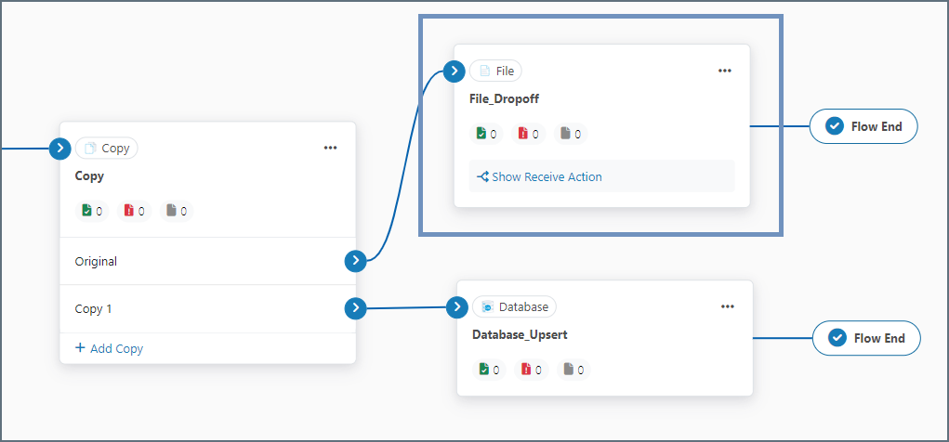Open the Database_Upsert node options menu
This screenshot has height=442, width=949.
coord(728,306)
